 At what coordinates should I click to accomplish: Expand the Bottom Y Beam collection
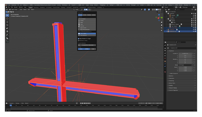pyautogui.click(x=168, y=24)
